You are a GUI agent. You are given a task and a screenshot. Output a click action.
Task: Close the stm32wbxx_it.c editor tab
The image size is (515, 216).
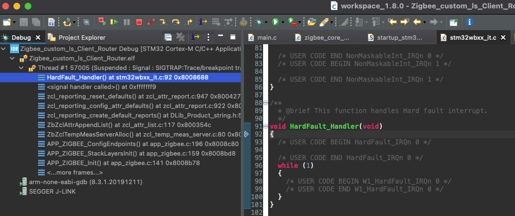coord(503,37)
